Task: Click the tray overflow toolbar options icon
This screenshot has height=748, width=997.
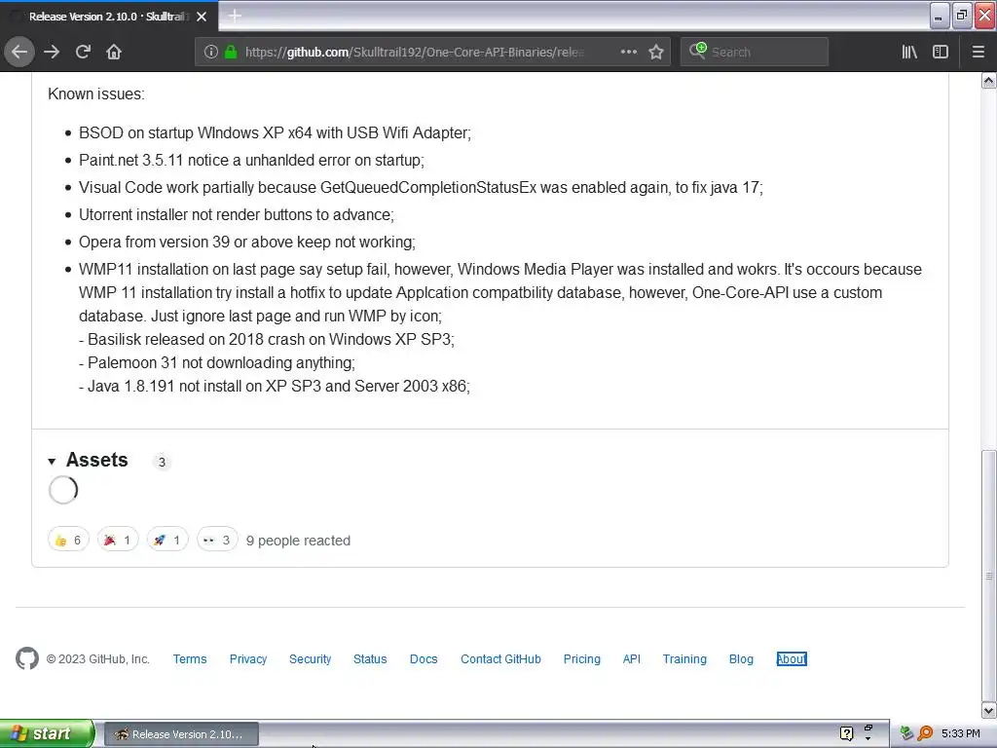Action: 868,732
